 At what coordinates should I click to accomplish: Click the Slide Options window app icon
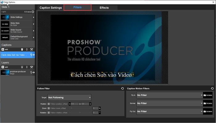[x=2, y=2]
